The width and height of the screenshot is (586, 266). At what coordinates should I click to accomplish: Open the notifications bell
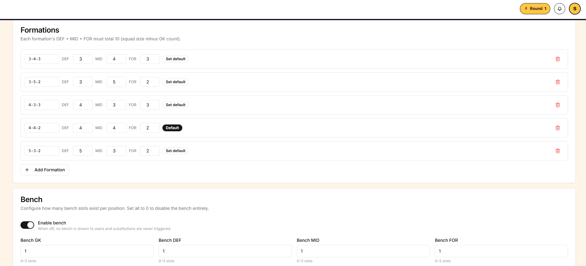pyautogui.click(x=559, y=9)
